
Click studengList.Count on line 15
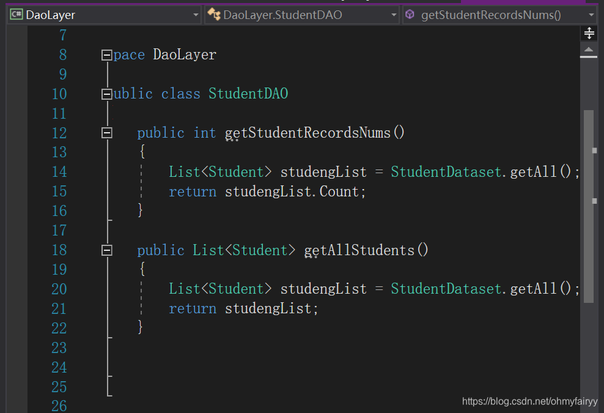click(292, 192)
